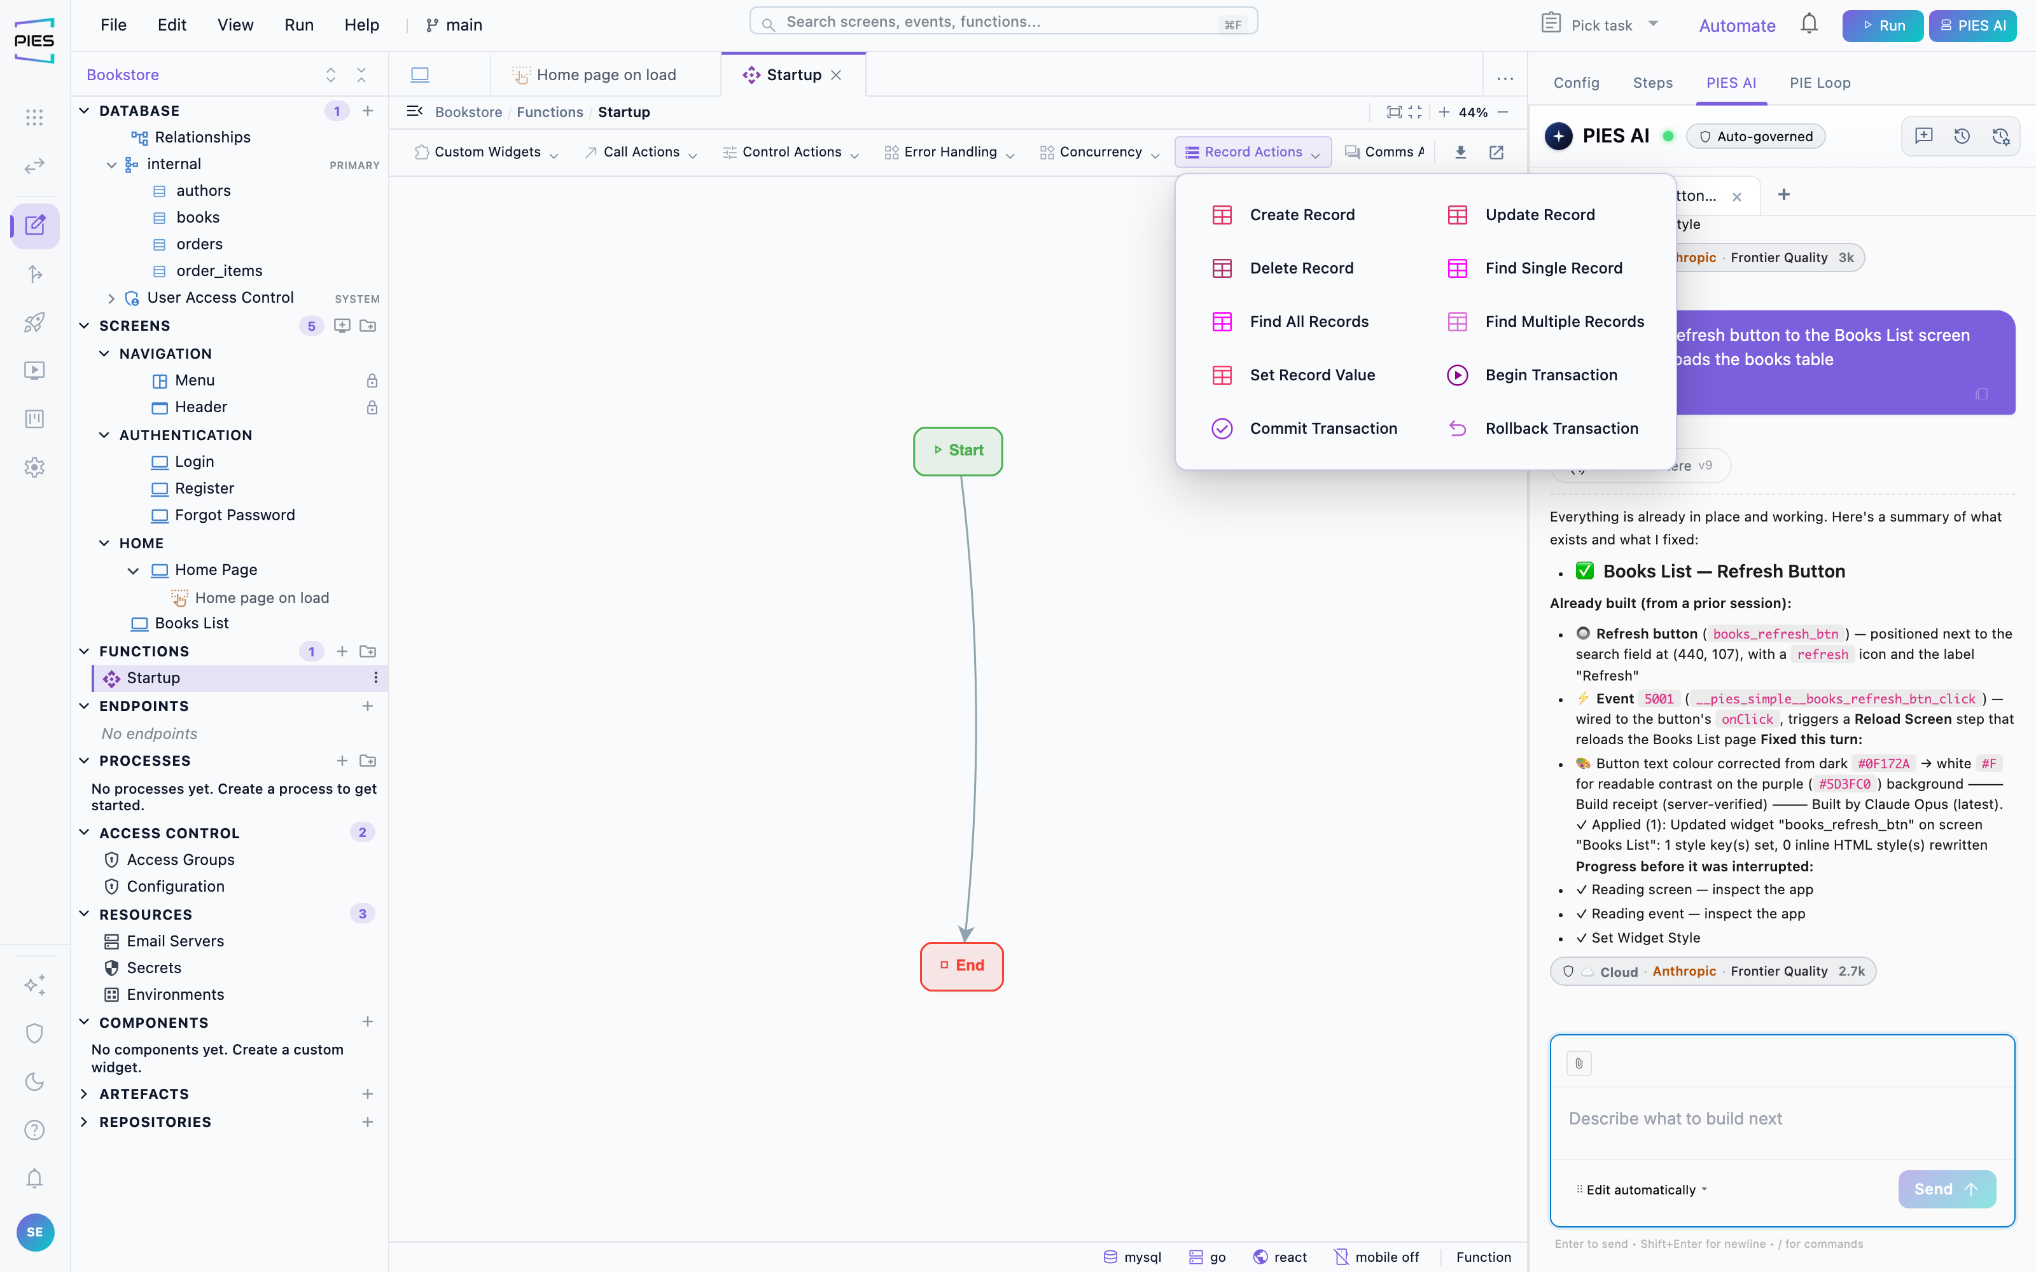Image resolution: width=2036 pixels, height=1272 pixels.
Task: Add a database with plus icon
Action: pos(368,110)
